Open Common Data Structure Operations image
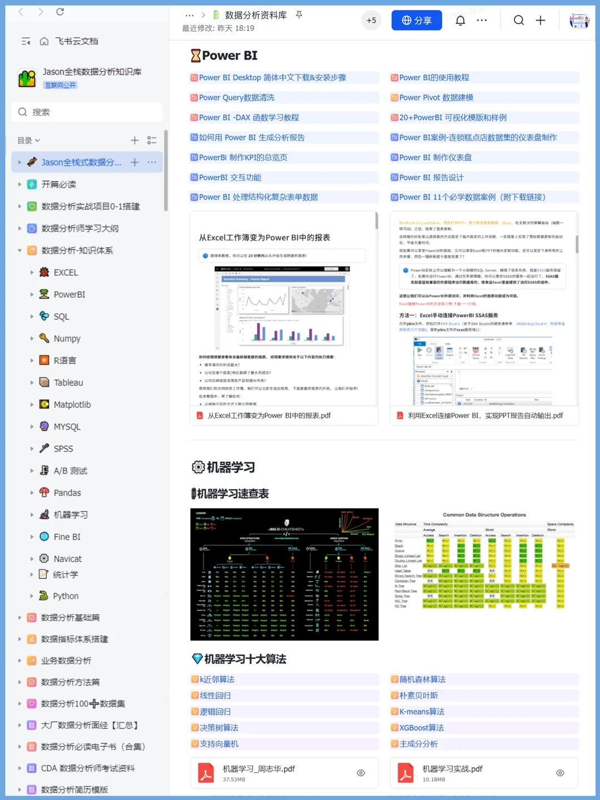This screenshot has height=800, width=600. click(484, 560)
